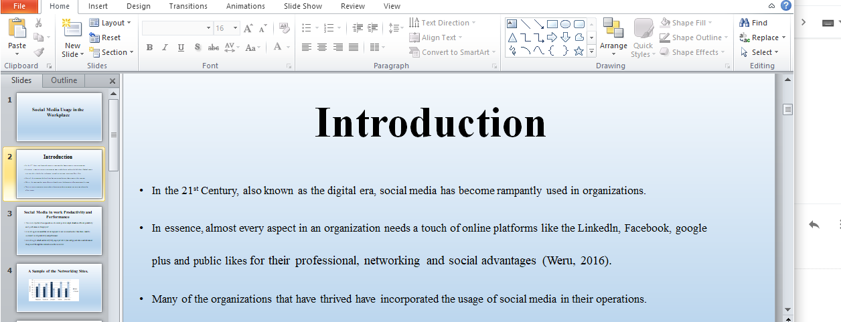Open the File tab

point(20,6)
